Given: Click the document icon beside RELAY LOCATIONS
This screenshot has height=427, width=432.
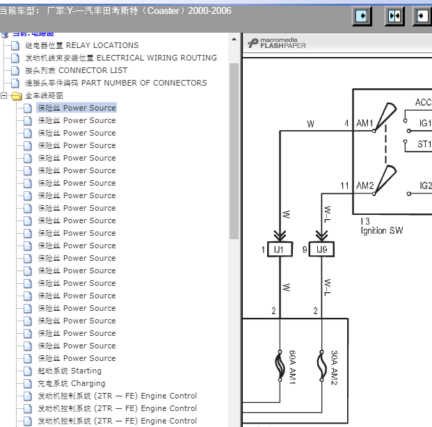Looking at the screenshot, I should 16,45.
